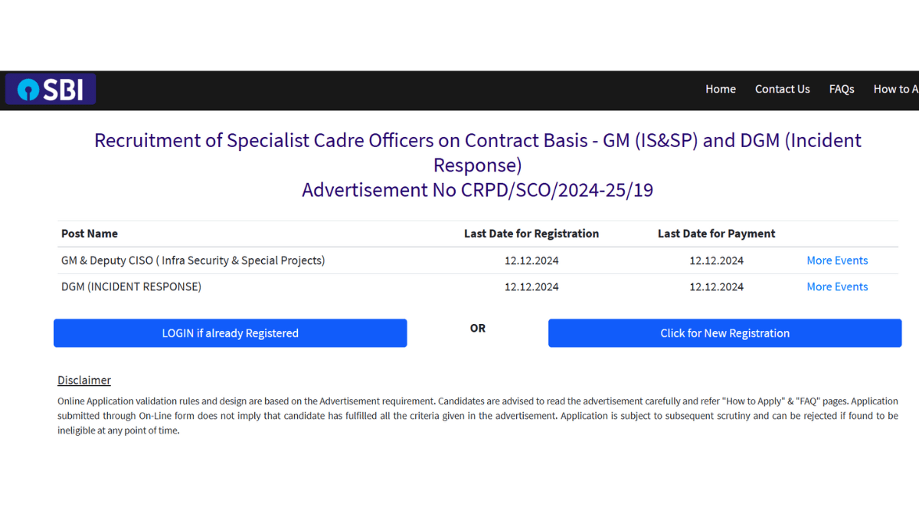Open More Events for DGM Incident Response
Image resolution: width=919 pixels, height=517 pixels.
click(x=837, y=286)
